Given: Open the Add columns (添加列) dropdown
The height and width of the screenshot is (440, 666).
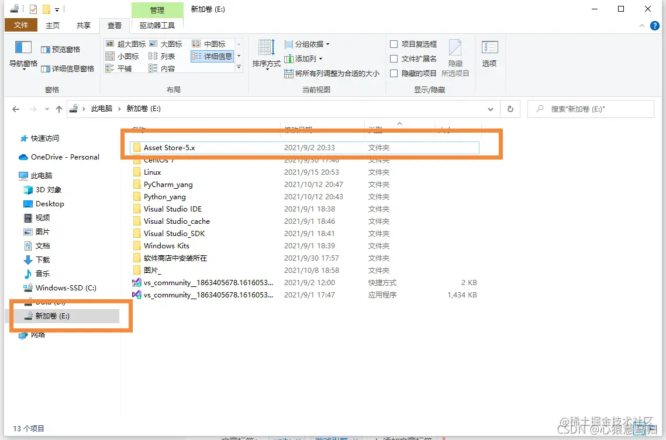Looking at the screenshot, I should click(303, 58).
